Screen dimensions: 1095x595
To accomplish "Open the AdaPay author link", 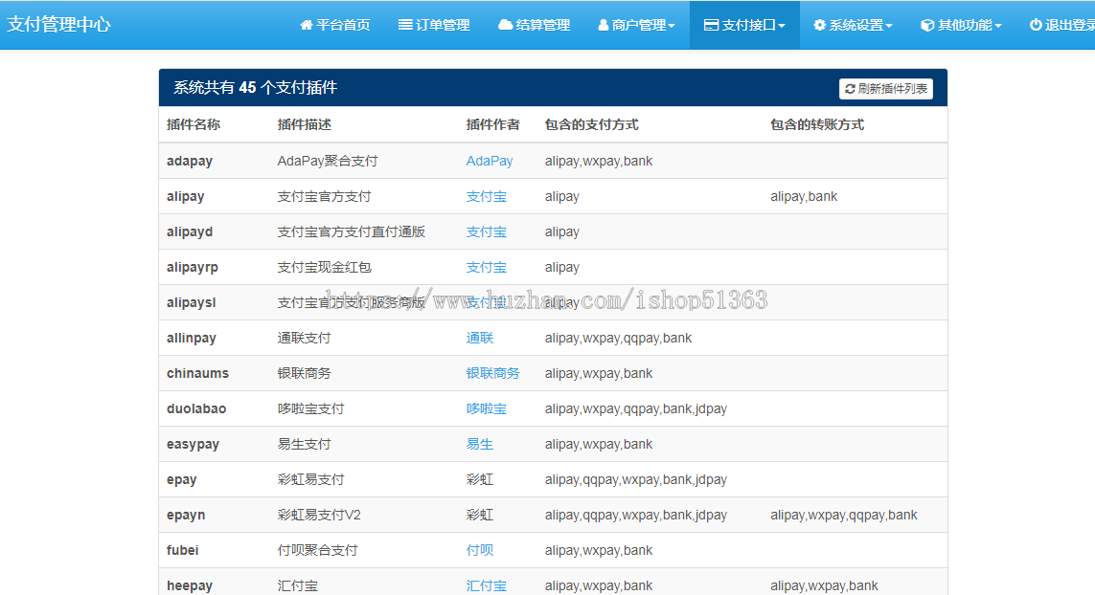I will (489, 161).
